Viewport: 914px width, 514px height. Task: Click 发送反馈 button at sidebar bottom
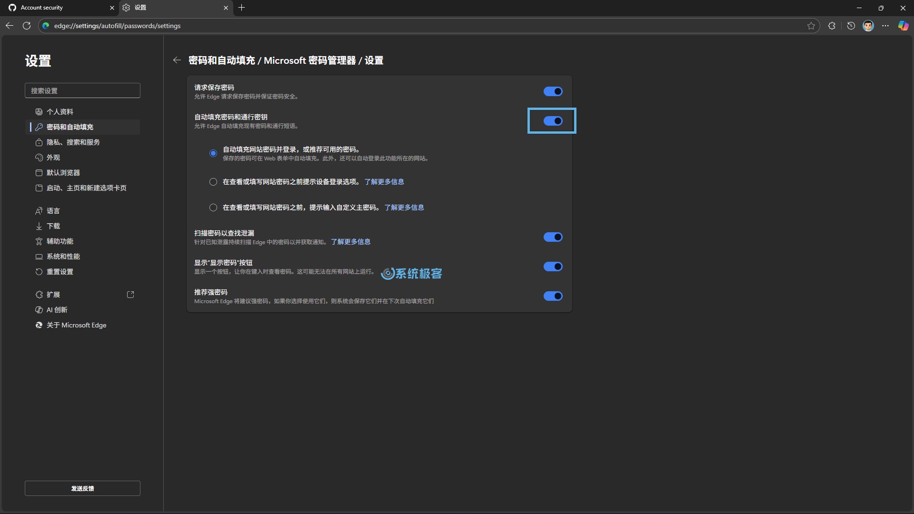tap(82, 488)
